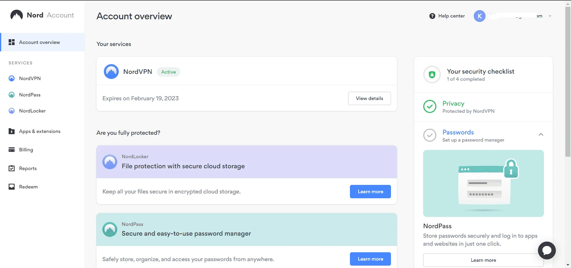The image size is (571, 268).
Task: Click 'Keep all your files secure' description text
Action: [x=172, y=191]
